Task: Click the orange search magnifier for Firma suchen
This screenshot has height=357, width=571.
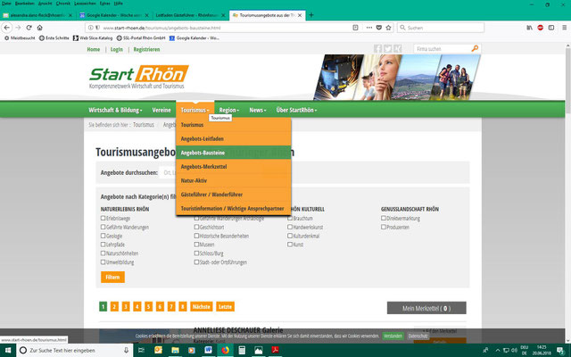Action: (475, 48)
